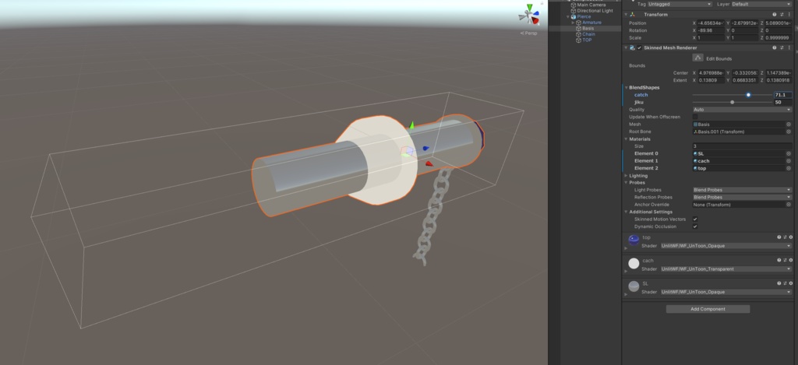
Task: Toggle Skinned Motion Vectors checkbox
Action: (695, 219)
